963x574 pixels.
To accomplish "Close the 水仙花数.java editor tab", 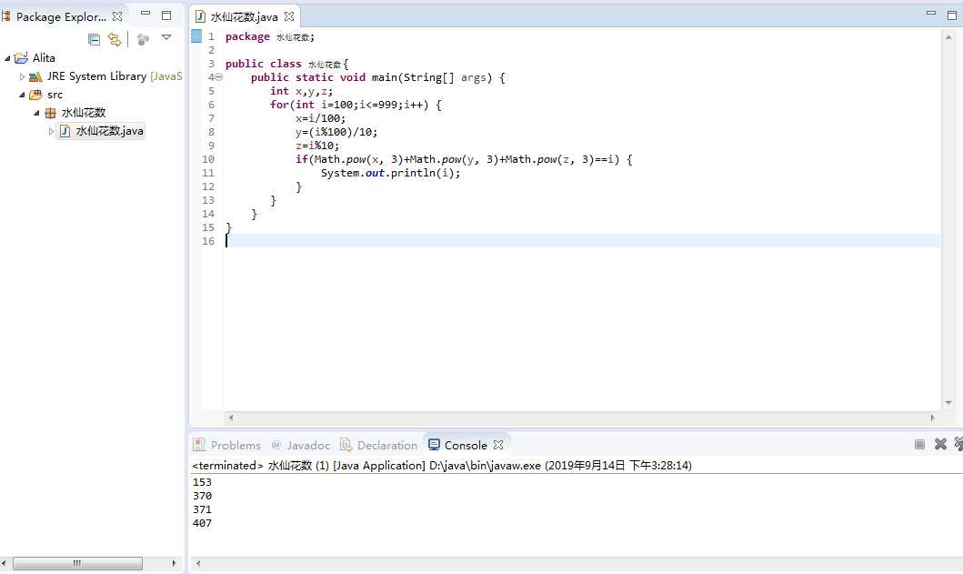I will [289, 16].
